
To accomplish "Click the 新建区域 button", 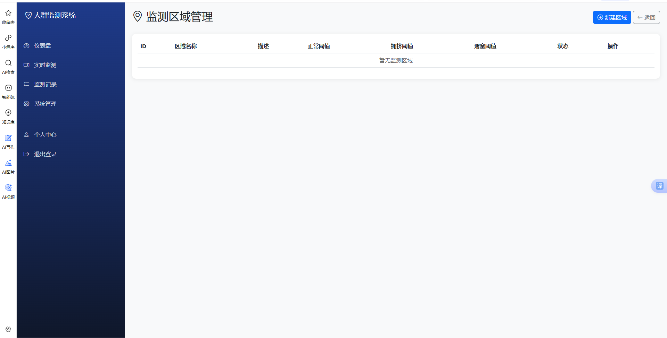I will (x=612, y=17).
